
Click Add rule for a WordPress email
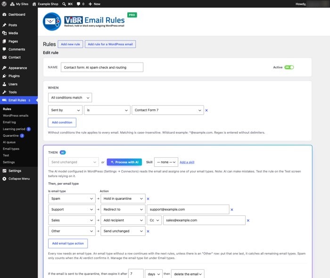[x=110, y=44]
